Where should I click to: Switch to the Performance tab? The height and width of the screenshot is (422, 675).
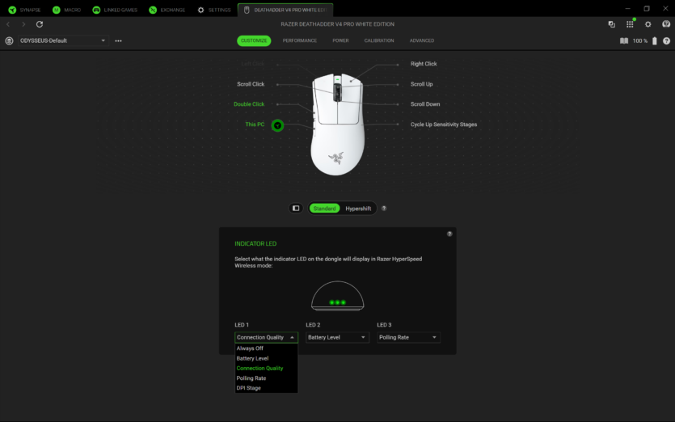click(299, 40)
